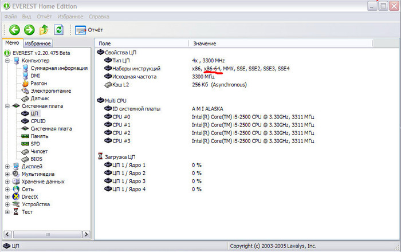Click the Хранение данных drive icon
Screen dimensions: 401x252
tap(16, 182)
